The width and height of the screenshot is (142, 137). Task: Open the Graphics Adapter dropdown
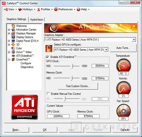(134, 40)
